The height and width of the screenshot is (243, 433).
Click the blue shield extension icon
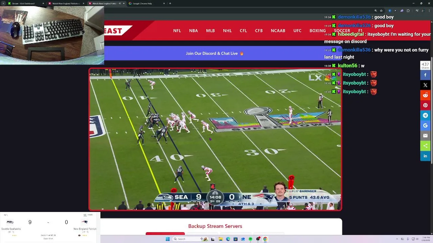point(390,11)
